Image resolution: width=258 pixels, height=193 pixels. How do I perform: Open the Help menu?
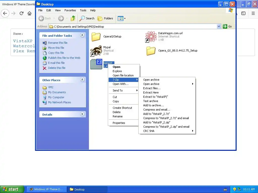click(93, 10)
